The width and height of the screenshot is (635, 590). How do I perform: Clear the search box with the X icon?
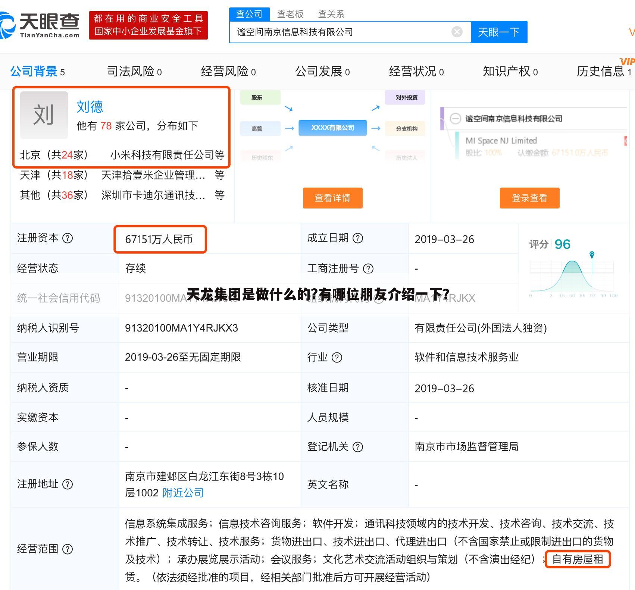tap(457, 32)
